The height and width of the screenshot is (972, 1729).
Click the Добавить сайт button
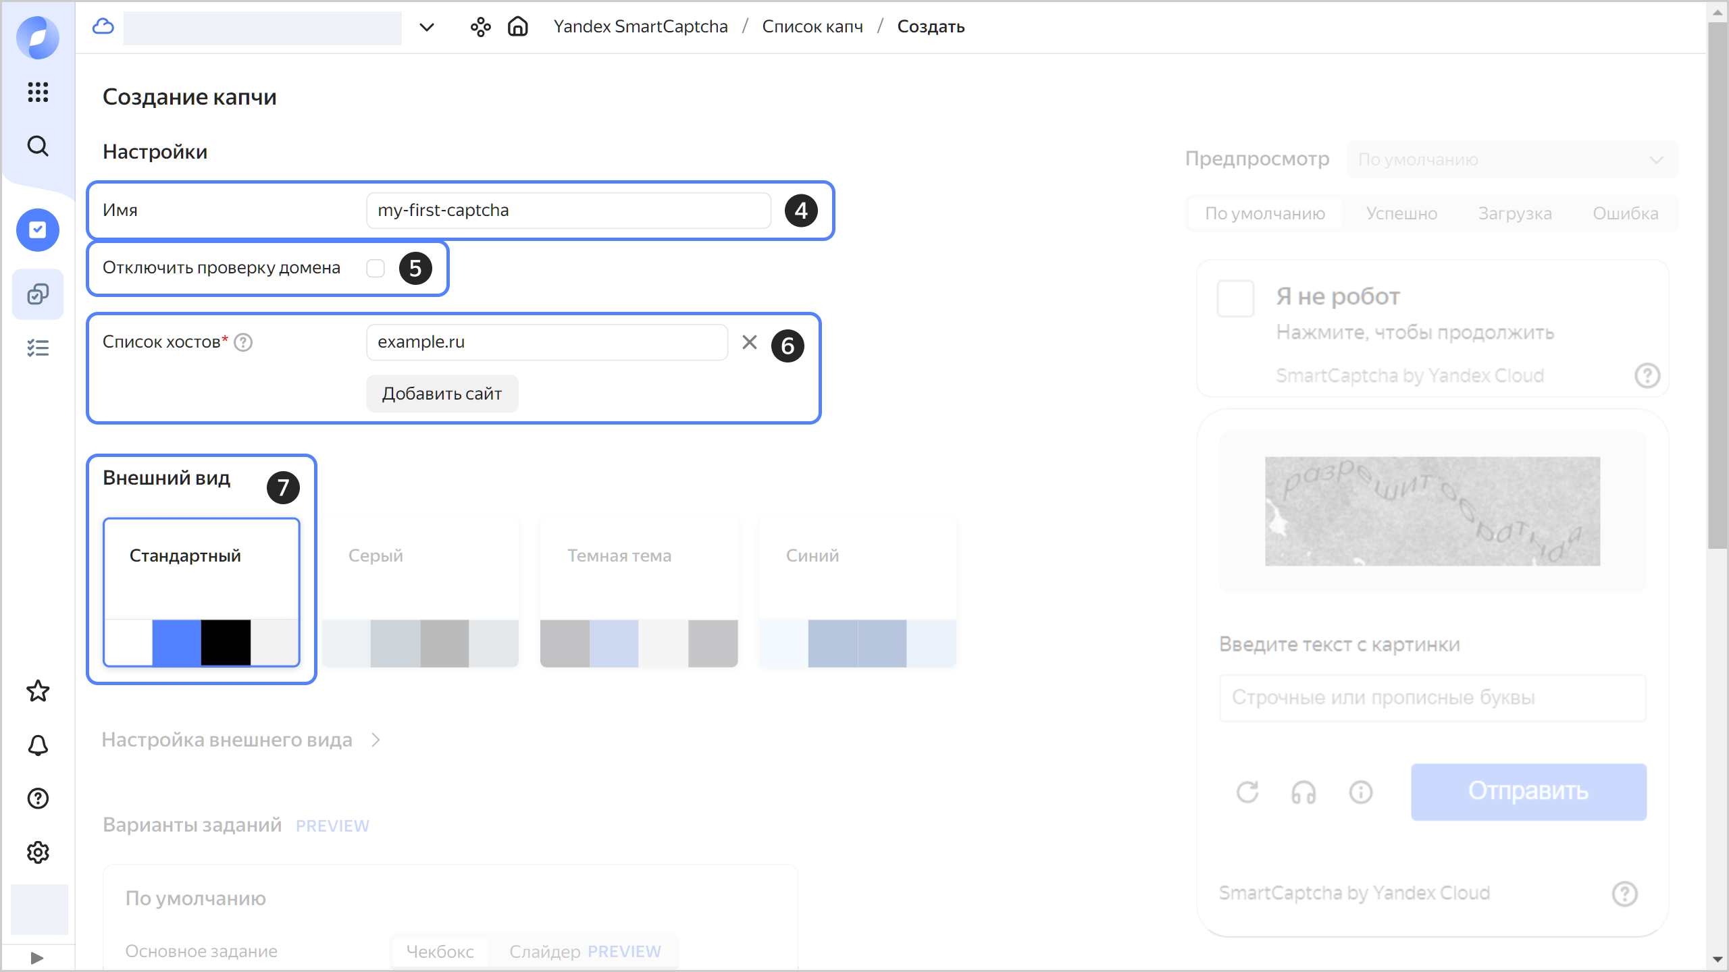pyautogui.click(x=442, y=394)
